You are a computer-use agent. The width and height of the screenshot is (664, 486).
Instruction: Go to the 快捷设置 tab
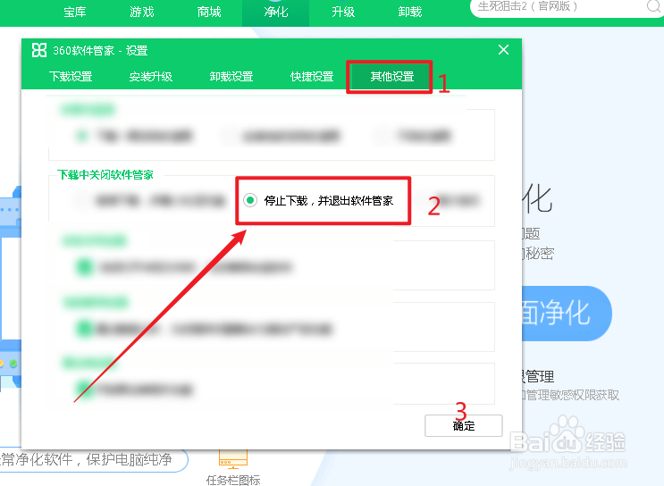click(312, 77)
